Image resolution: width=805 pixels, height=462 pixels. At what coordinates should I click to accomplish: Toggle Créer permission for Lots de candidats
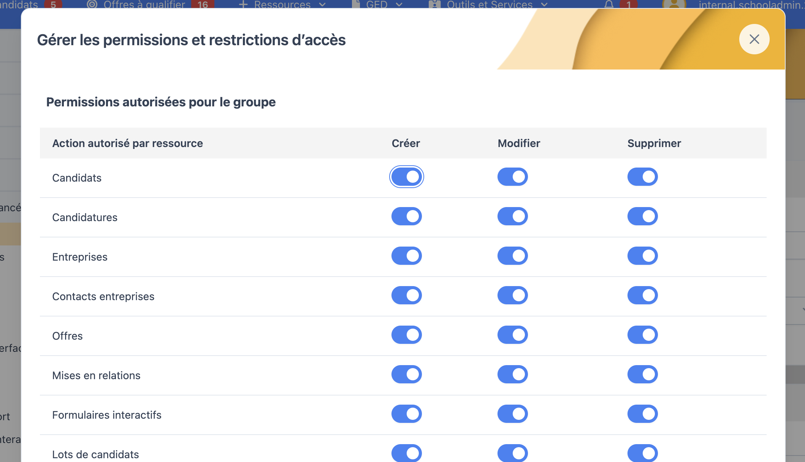pyautogui.click(x=407, y=453)
